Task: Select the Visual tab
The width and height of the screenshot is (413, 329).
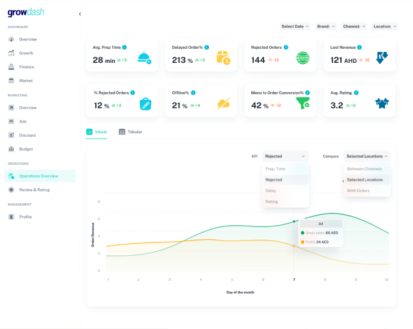Action: pyautogui.click(x=96, y=132)
